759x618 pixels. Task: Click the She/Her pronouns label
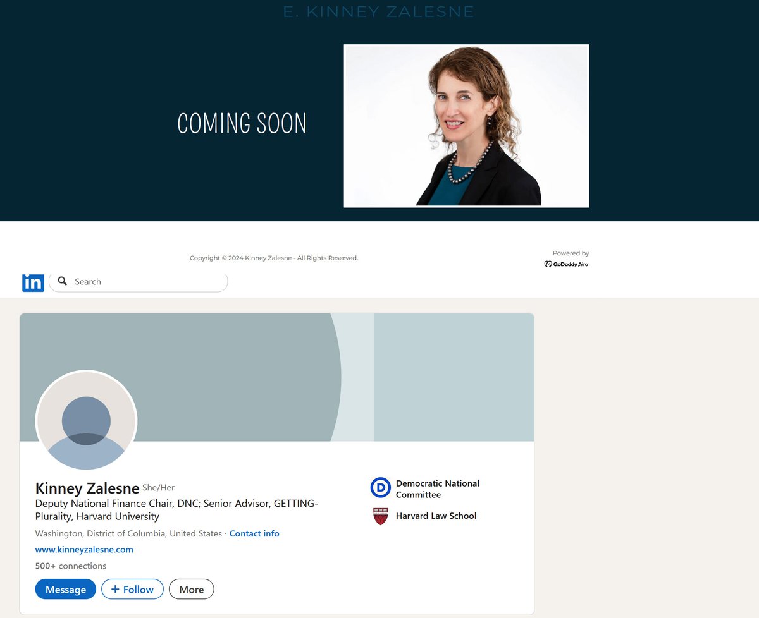(159, 487)
